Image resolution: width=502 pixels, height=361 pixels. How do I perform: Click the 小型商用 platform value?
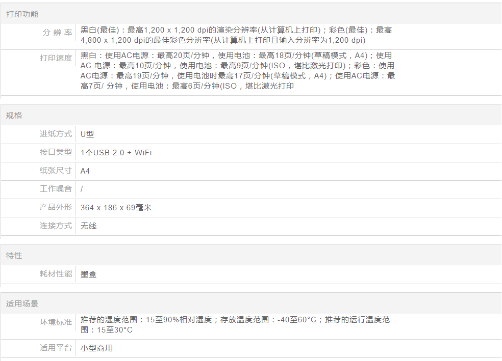(96, 348)
